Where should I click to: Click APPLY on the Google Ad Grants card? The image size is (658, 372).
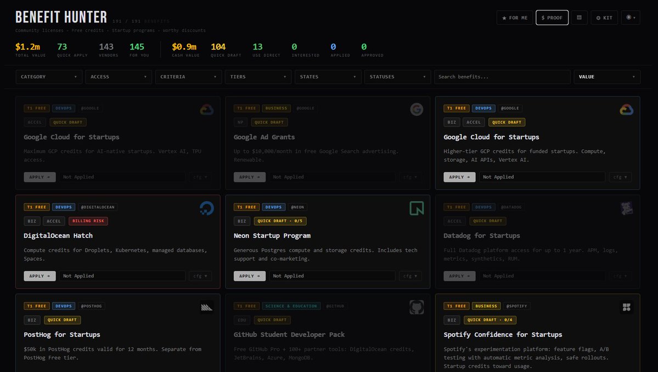(x=250, y=177)
